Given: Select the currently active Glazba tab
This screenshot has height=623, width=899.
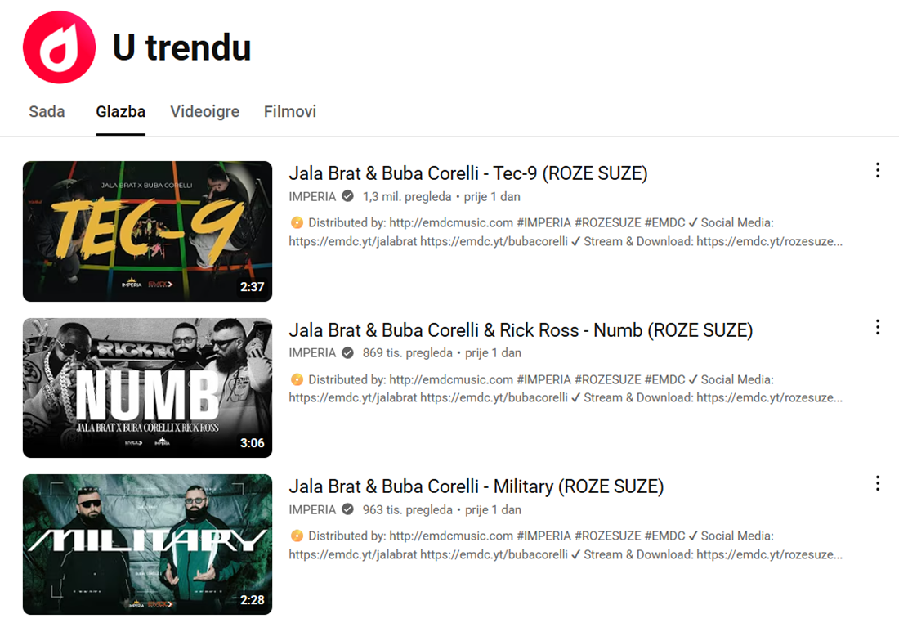Looking at the screenshot, I should point(120,111).
